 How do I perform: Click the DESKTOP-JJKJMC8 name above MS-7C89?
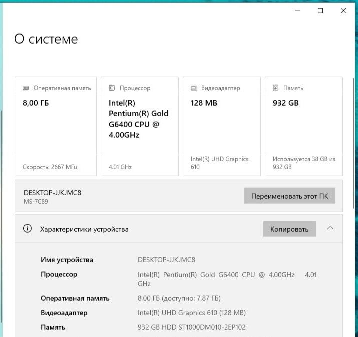tap(52, 193)
